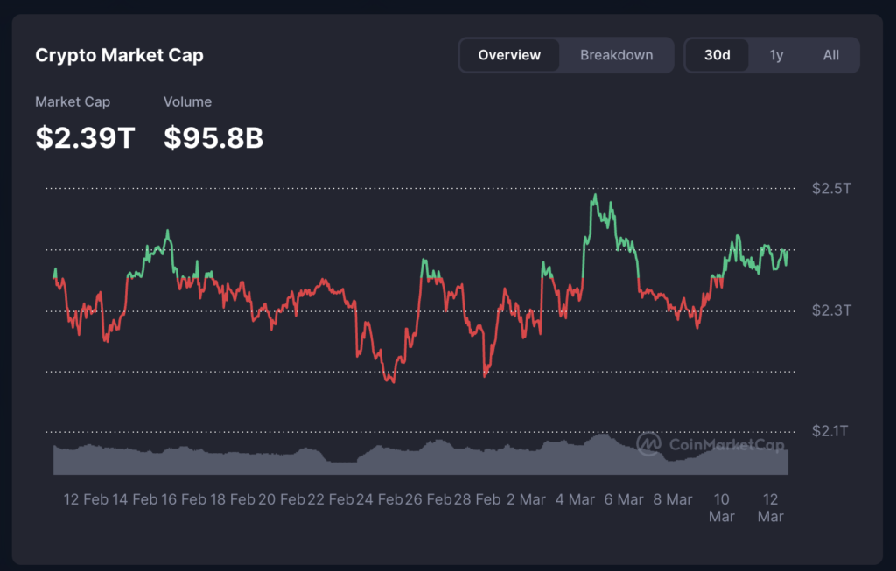896x571 pixels.
Task: Click the CoinMarketCap logo icon watermark
Action: 648,444
